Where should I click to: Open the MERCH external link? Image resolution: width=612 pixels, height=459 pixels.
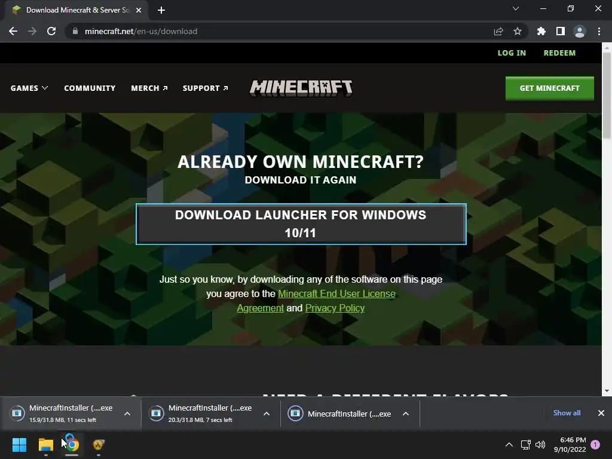(x=149, y=88)
